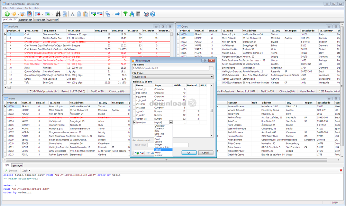The image size is (346, 206).
Task: Click the Paste clipboard icon
Action: pos(85,14)
